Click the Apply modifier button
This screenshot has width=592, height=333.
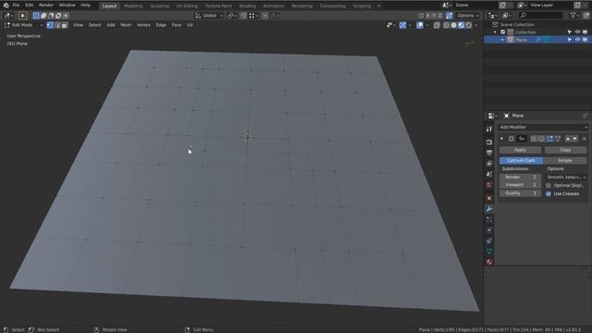coord(520,150)
